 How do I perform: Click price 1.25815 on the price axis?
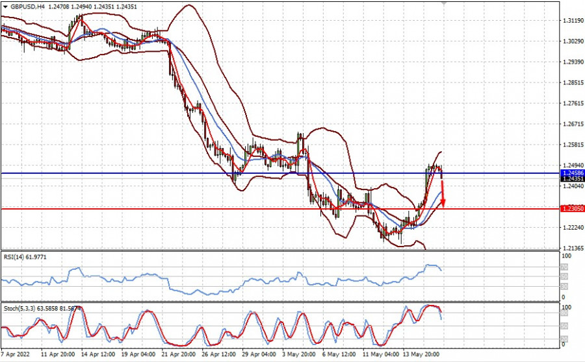(573, 145)
